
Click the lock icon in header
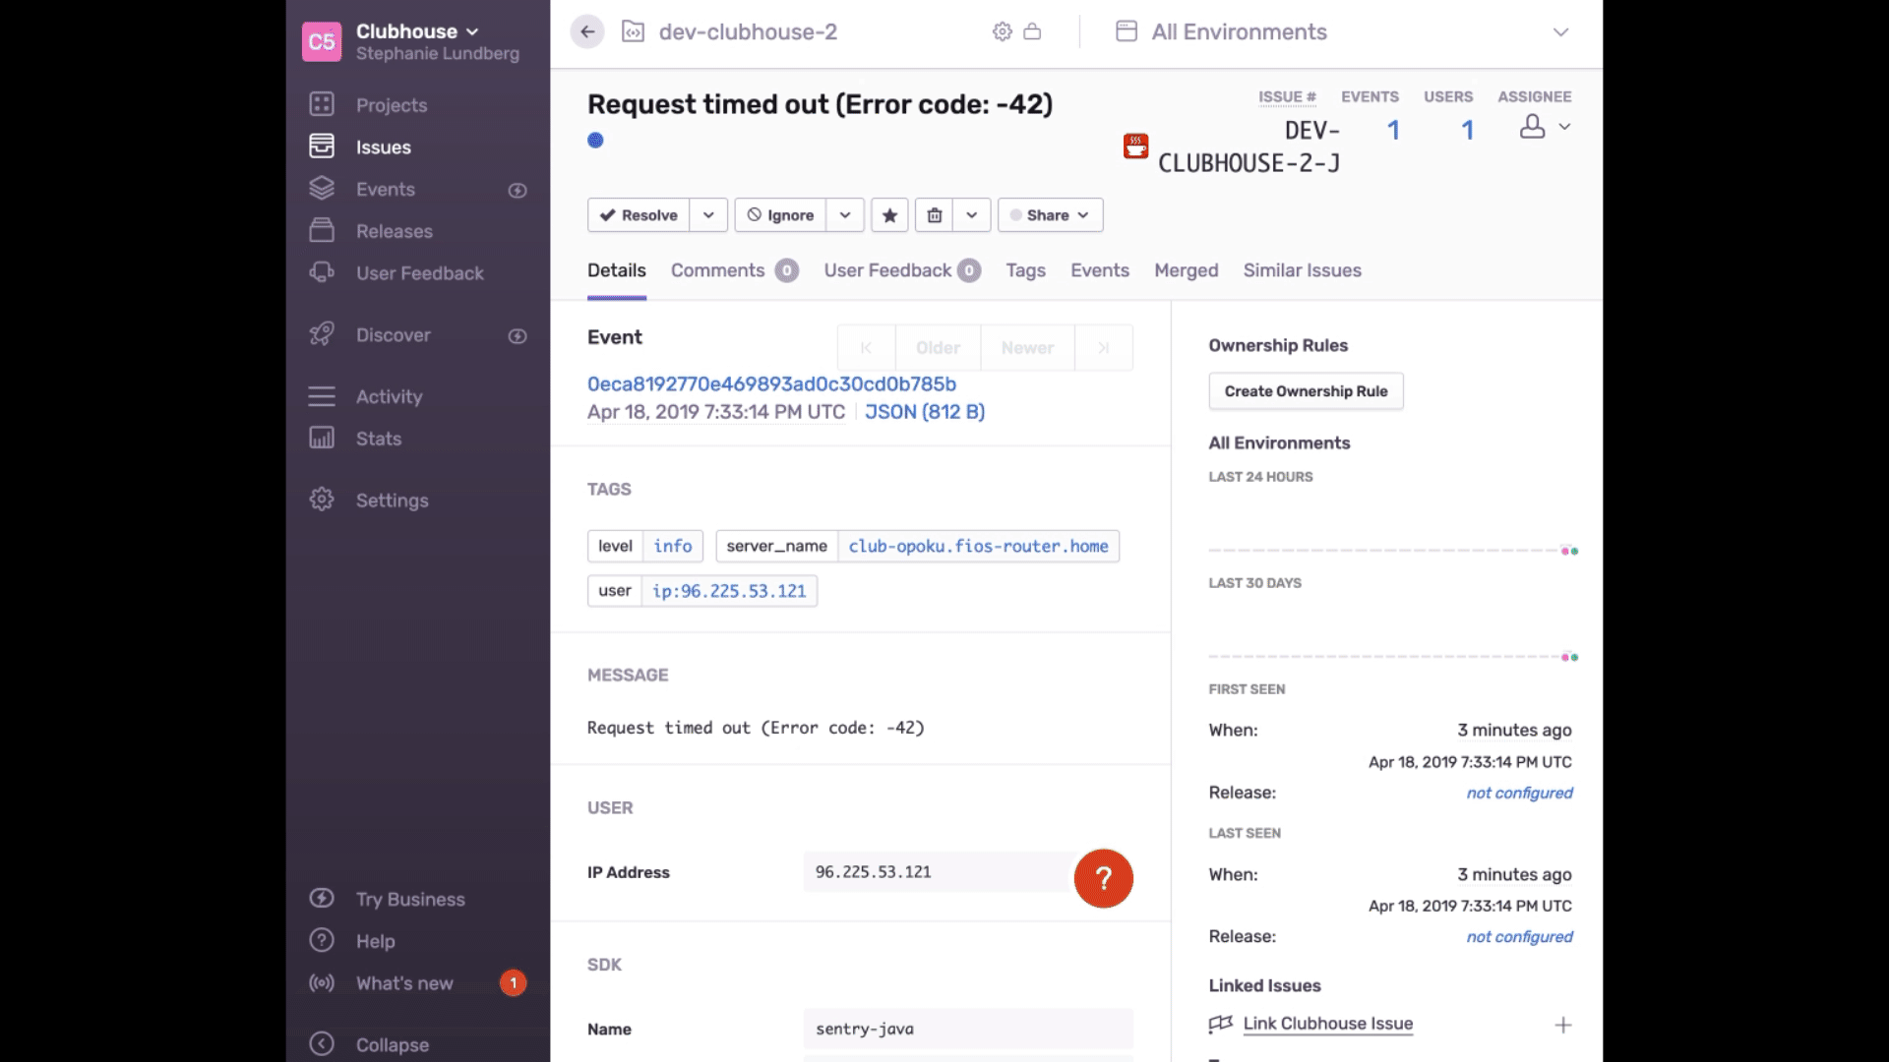(x=1032, y=31)
